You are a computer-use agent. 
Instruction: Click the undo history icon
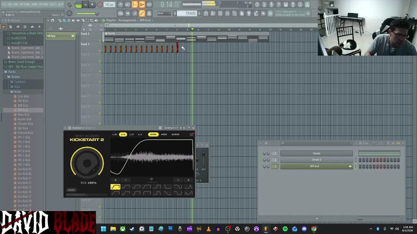[257, 5]
